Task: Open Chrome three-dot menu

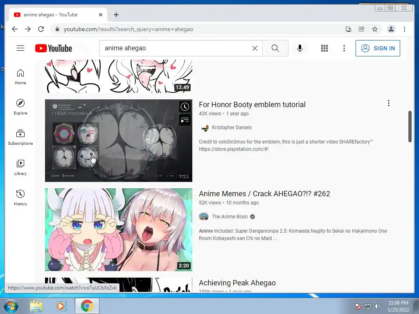Action: tap(405, 29)
